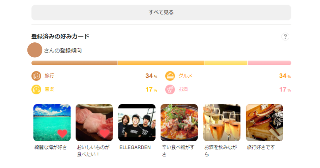
Task: Click the 音楽 headphones category icon
Action: pos(36,89)
